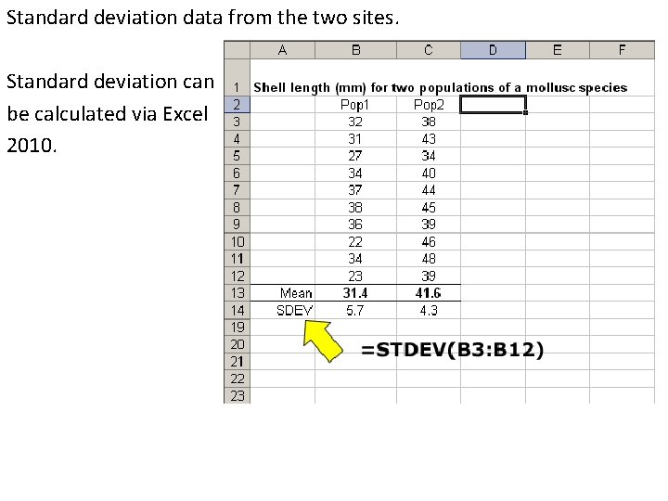
Task: Select row 2 header
Action: (x=237, y=104)
